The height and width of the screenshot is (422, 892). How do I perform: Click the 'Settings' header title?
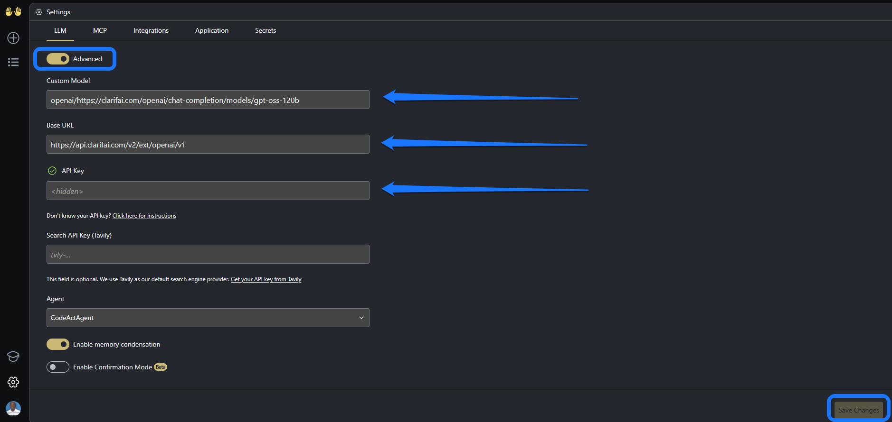[x=58, y=12]
